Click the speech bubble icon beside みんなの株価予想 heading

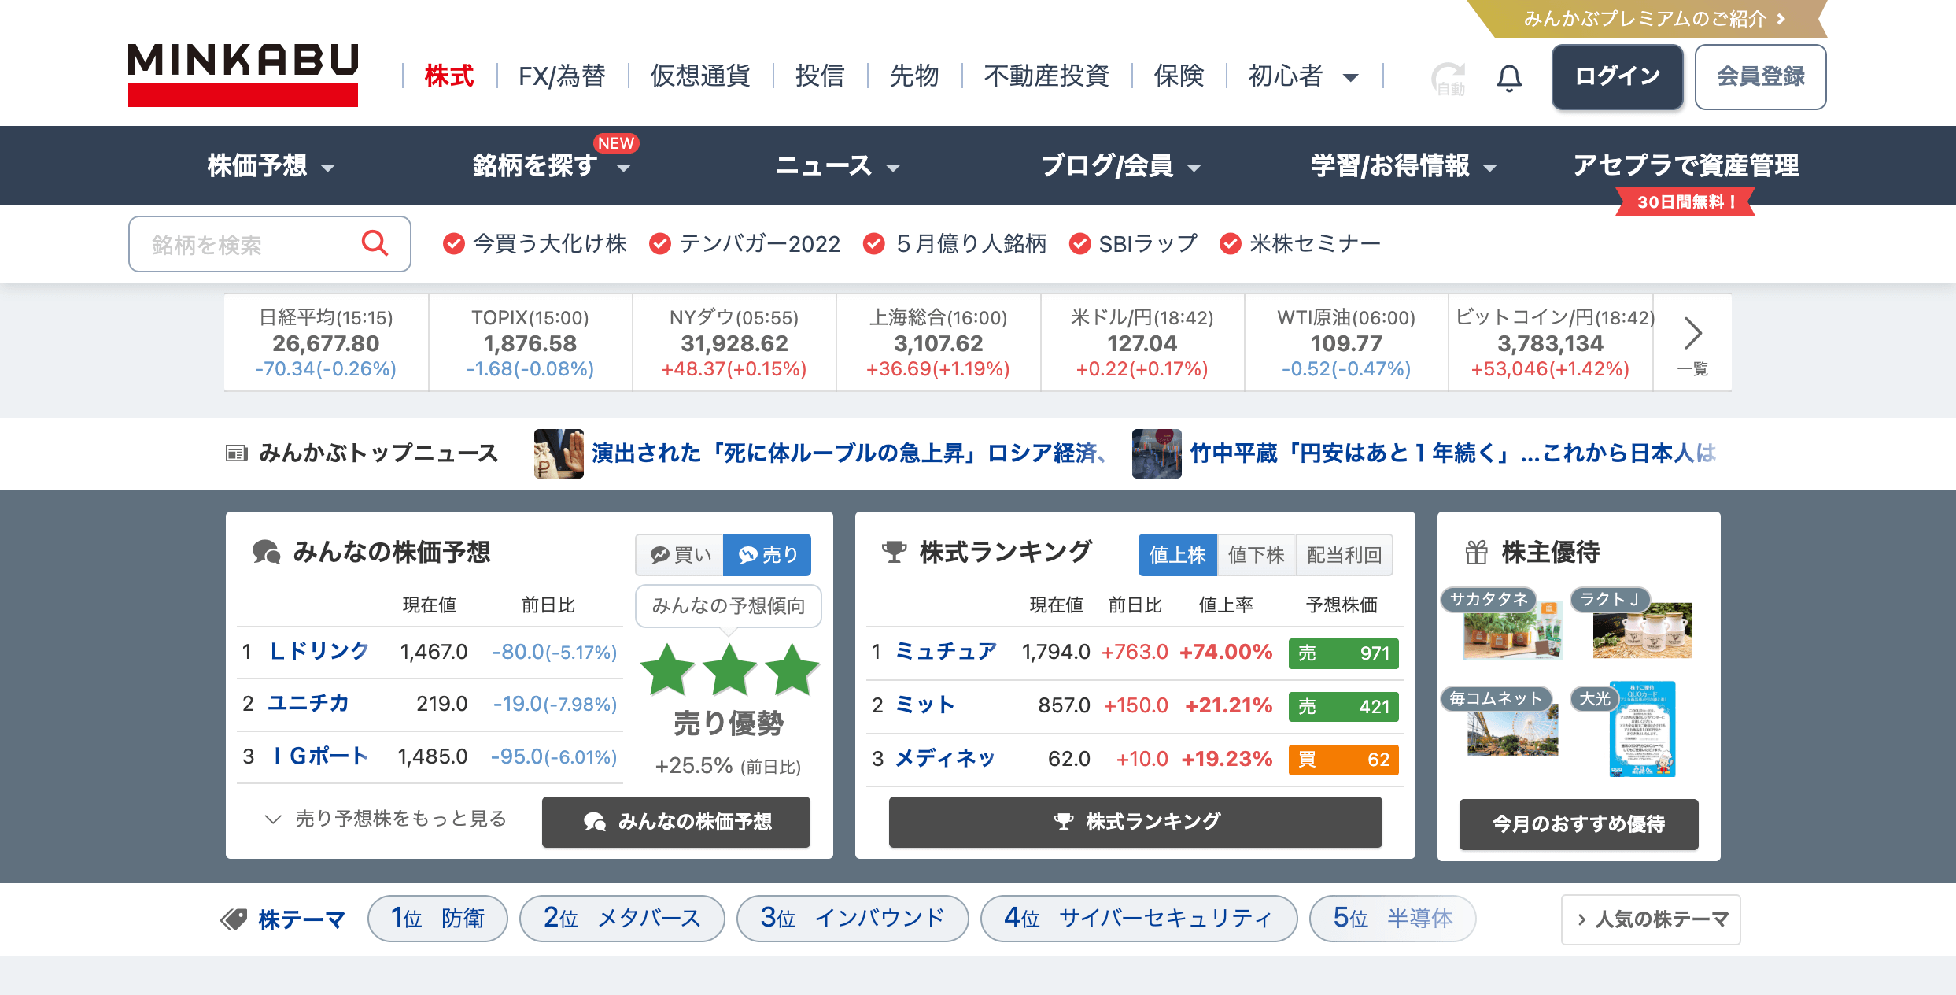click(266, 553)
